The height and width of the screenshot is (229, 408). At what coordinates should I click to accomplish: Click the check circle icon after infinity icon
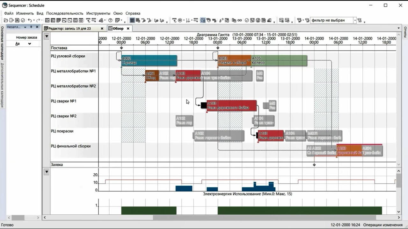247,20
